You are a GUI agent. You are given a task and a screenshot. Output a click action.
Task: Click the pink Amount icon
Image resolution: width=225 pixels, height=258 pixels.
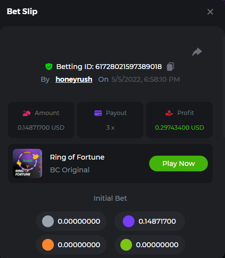pyautogui.click(x=26, y=113)
